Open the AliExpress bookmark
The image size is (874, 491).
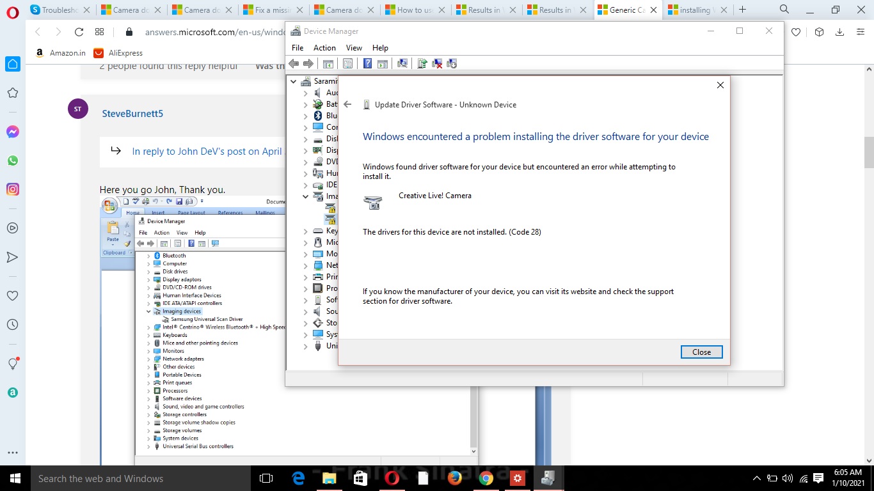point(118,53)
